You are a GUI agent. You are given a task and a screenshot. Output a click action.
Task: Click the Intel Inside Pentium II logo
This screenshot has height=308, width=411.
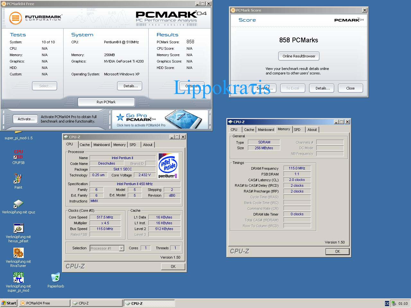tap(168, 166)
